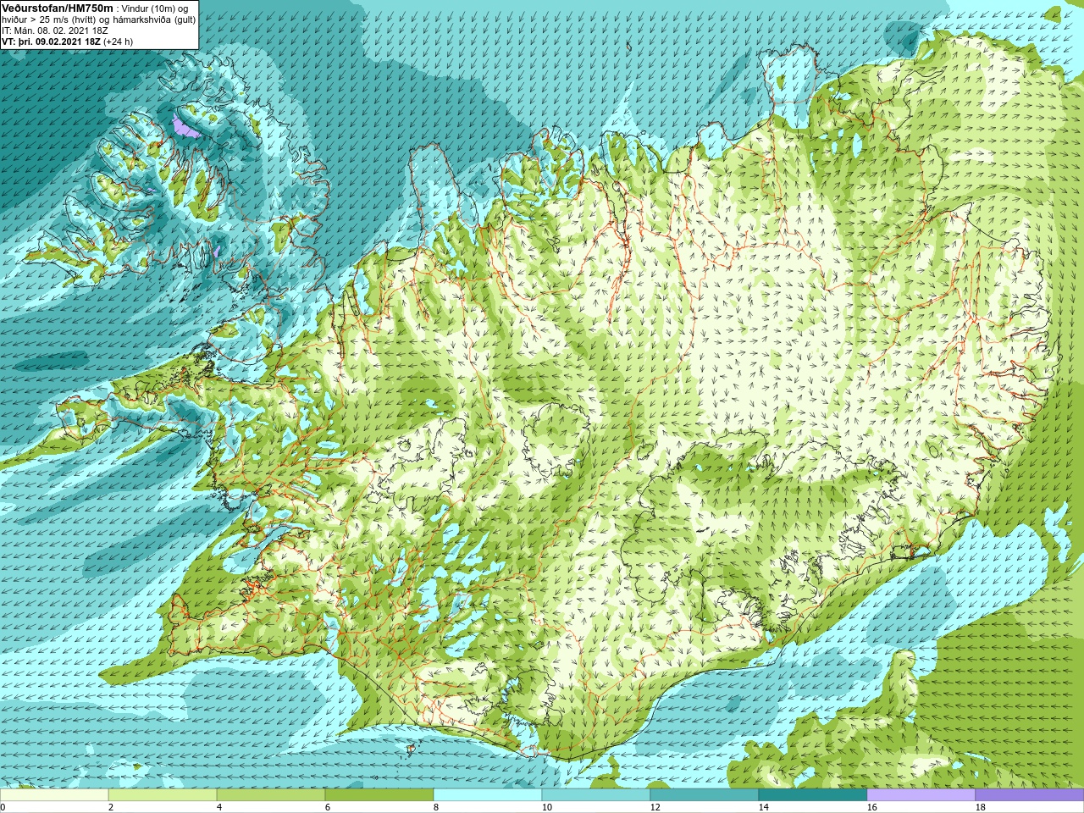Click the pale yellow 0–2 m/s legend swatch

tap(54, 795)
